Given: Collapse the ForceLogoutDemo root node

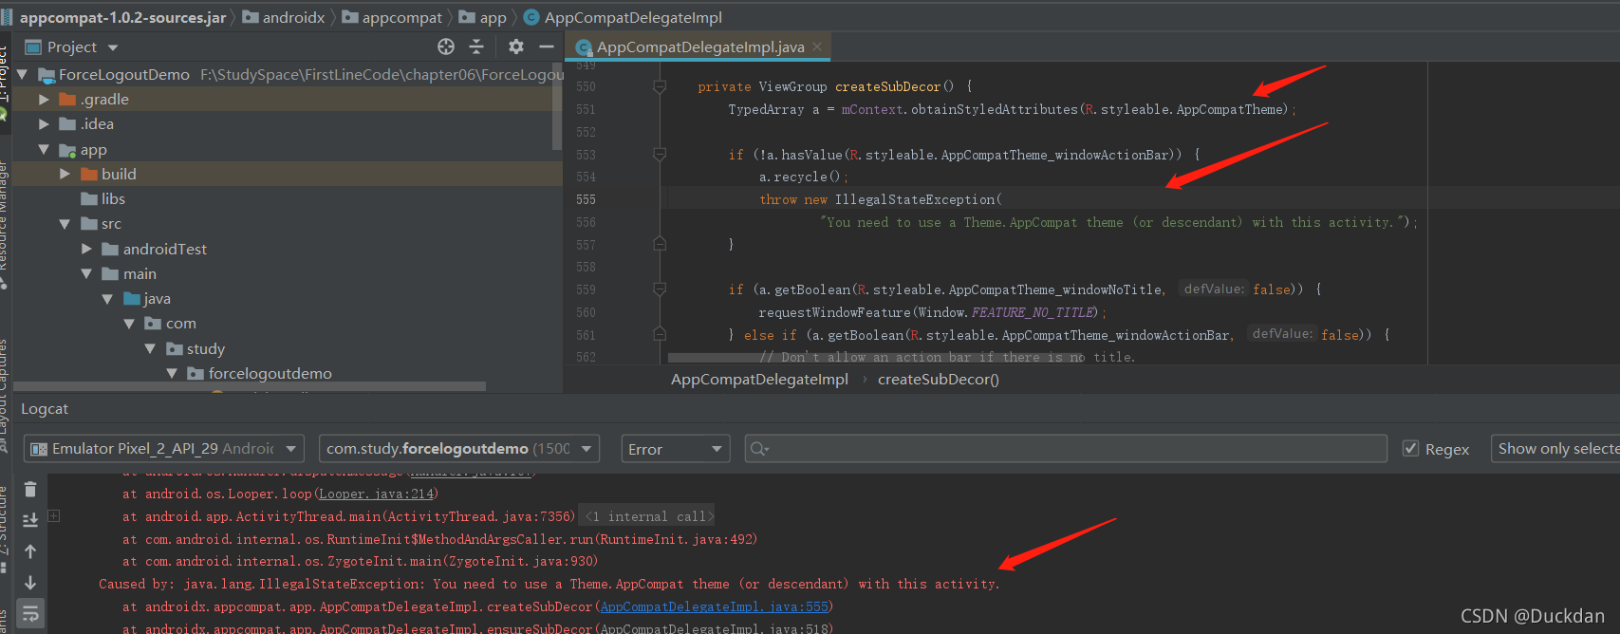Looking at the screenshot, I should [x=22, y=74].
